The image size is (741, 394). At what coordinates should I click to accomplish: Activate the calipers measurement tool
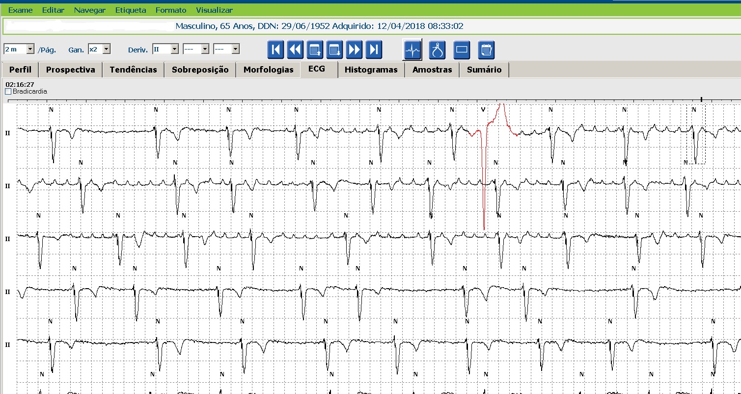tap(437, 49)
